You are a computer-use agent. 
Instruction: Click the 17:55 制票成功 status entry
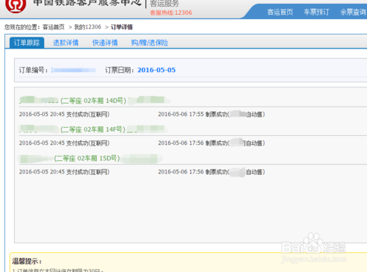coord(211,114)
